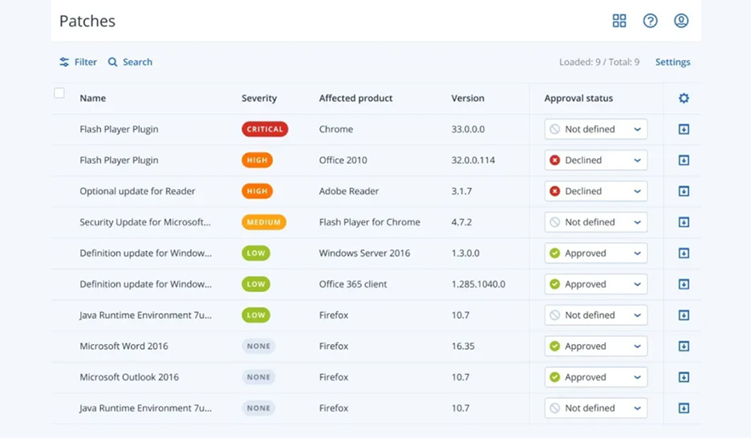
Task: Sort by the Affected product column header
Action: (x=356, y=98)
